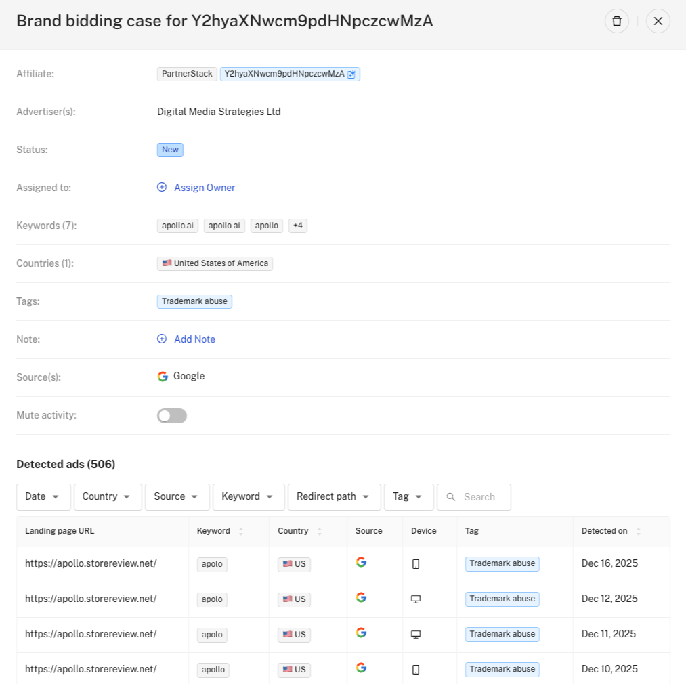Screen dimensions: 686x684
Task: Click United States of America country chip
Action: click(215, 263)
